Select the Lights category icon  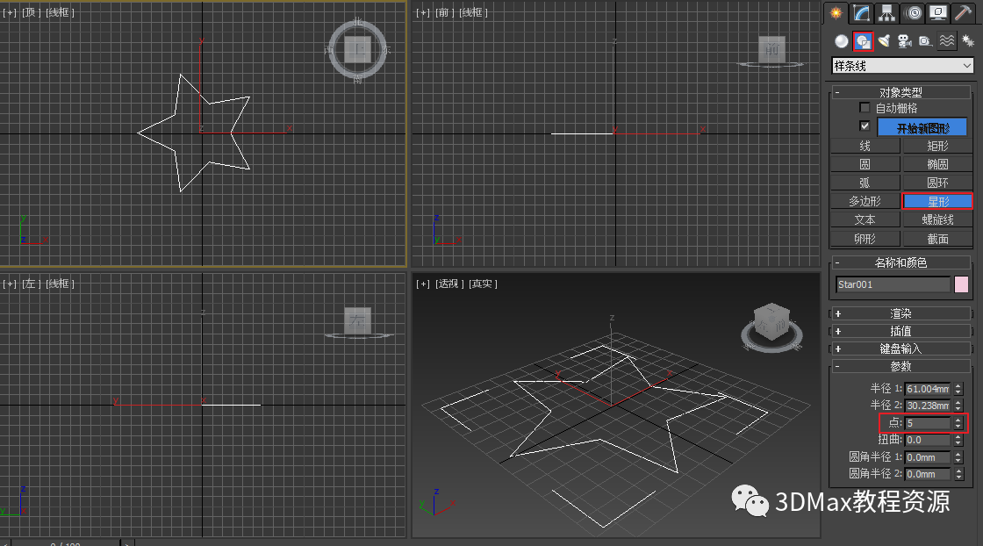click(x=884, y=40)
